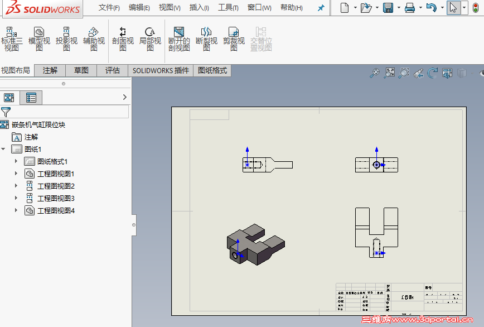The width and height of the screenshot is (484, 327).
Task: Select the Auxiliary View (辅助视图) tool
Action: 94,39
